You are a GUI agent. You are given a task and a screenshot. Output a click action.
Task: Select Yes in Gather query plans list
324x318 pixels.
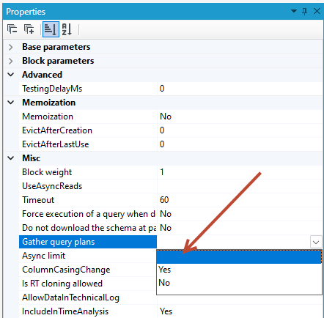pos(239,270)
